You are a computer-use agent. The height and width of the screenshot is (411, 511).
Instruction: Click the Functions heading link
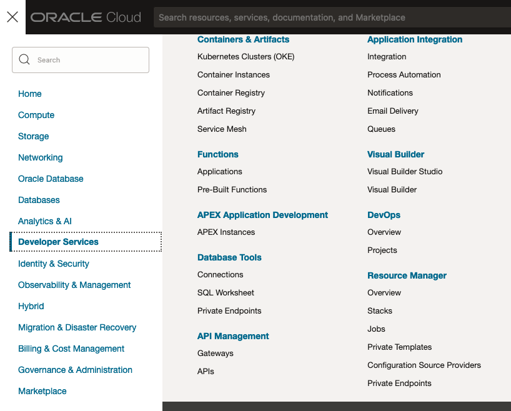point(218,154)
